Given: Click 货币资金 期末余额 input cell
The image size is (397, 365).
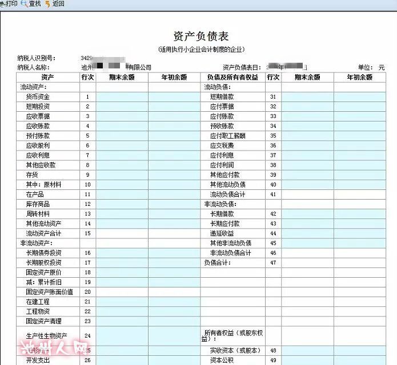Looking at the screenshot, I should tap(122, 97).
